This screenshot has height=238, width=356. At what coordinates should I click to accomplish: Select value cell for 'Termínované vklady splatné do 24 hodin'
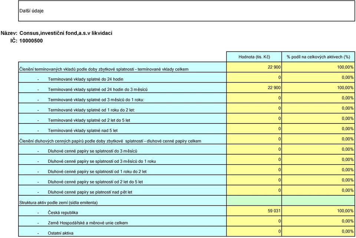(254, 77)
